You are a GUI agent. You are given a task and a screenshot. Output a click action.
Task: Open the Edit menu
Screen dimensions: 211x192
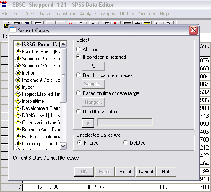click(x=17, y=14)
